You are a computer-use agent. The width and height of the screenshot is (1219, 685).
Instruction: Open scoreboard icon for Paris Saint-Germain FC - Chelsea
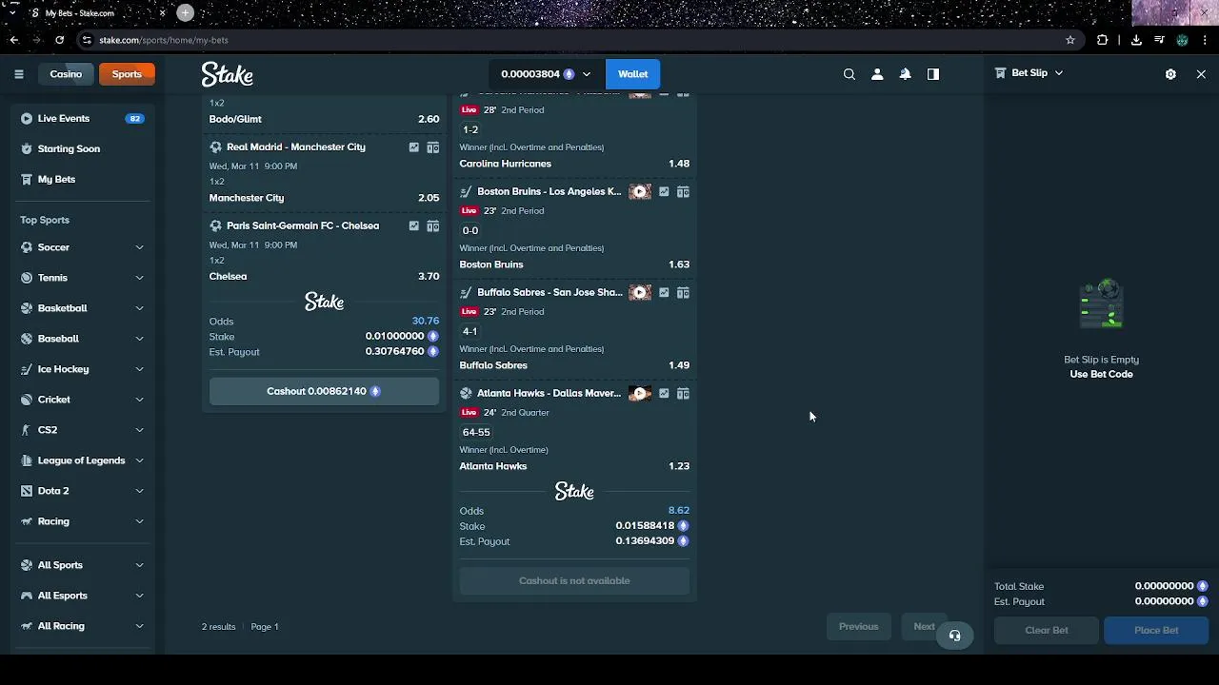[x=432, y=226]
